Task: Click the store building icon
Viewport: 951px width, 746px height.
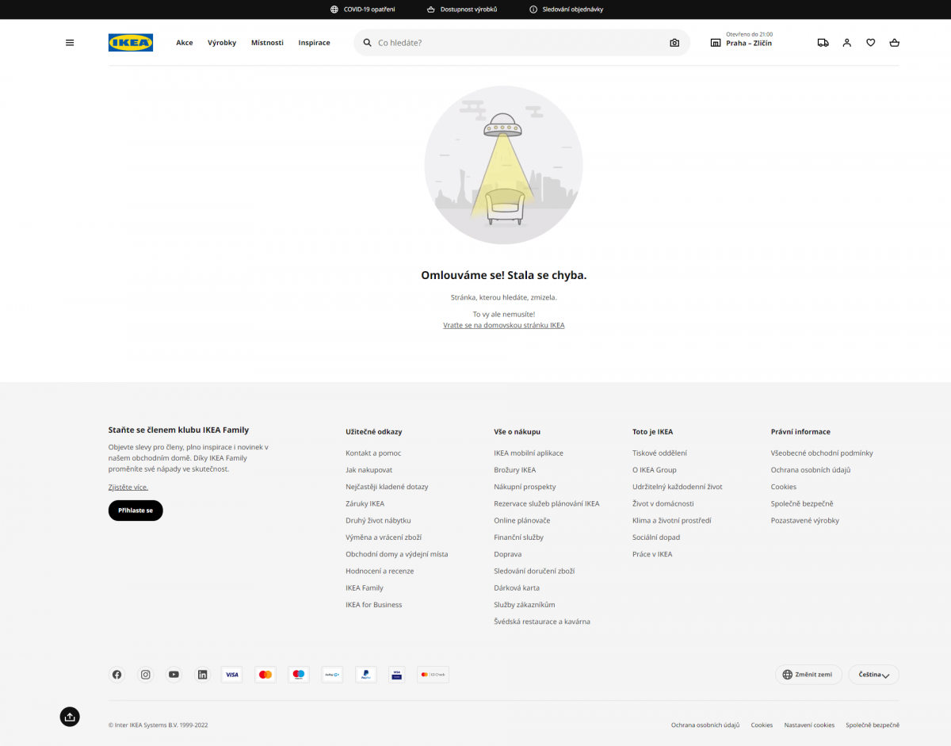Action: (x=716, y=43)
